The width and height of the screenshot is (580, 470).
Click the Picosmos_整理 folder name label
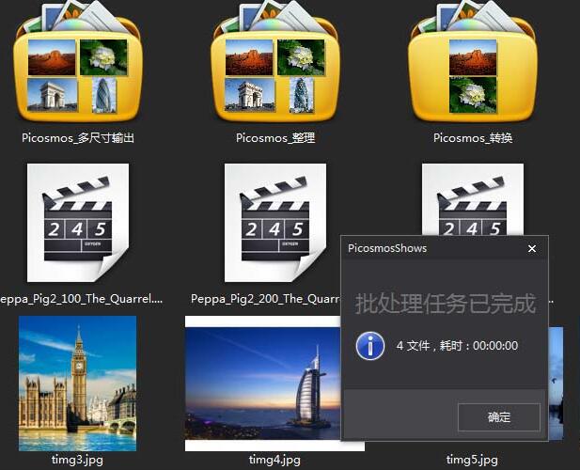pos(275,138)
